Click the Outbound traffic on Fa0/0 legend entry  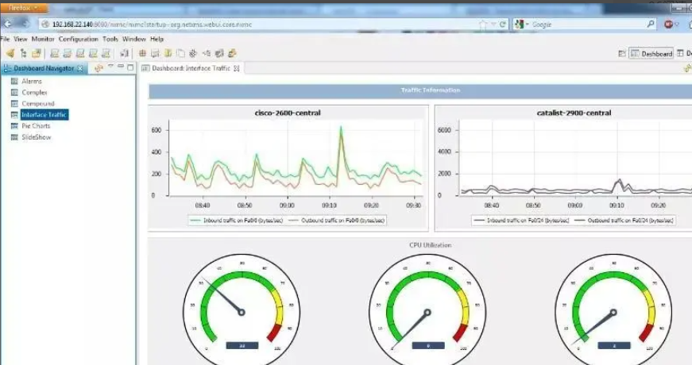click(x=337, y=221)
